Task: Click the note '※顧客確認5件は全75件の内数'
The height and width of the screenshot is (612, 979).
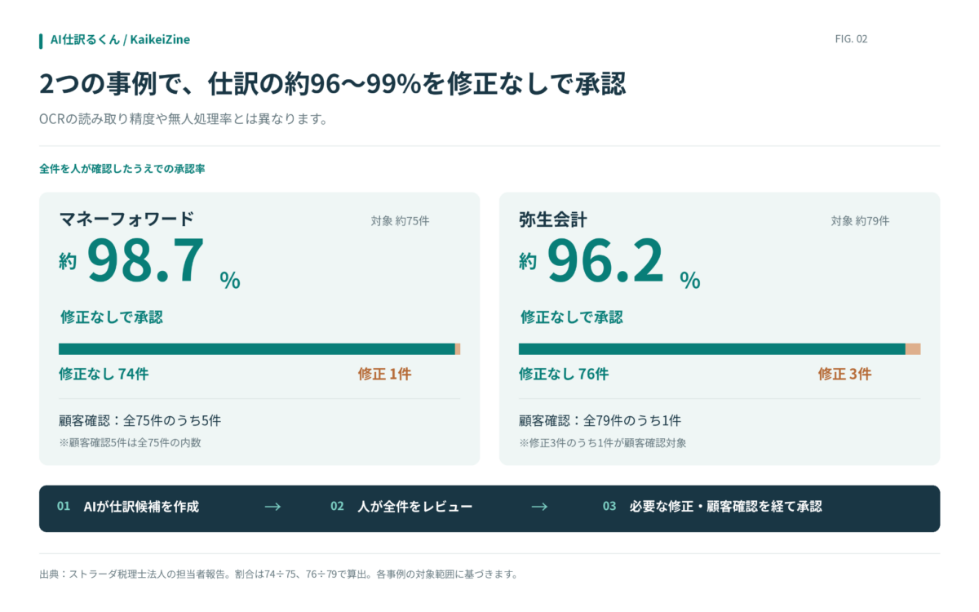Action: click(130, 443)
